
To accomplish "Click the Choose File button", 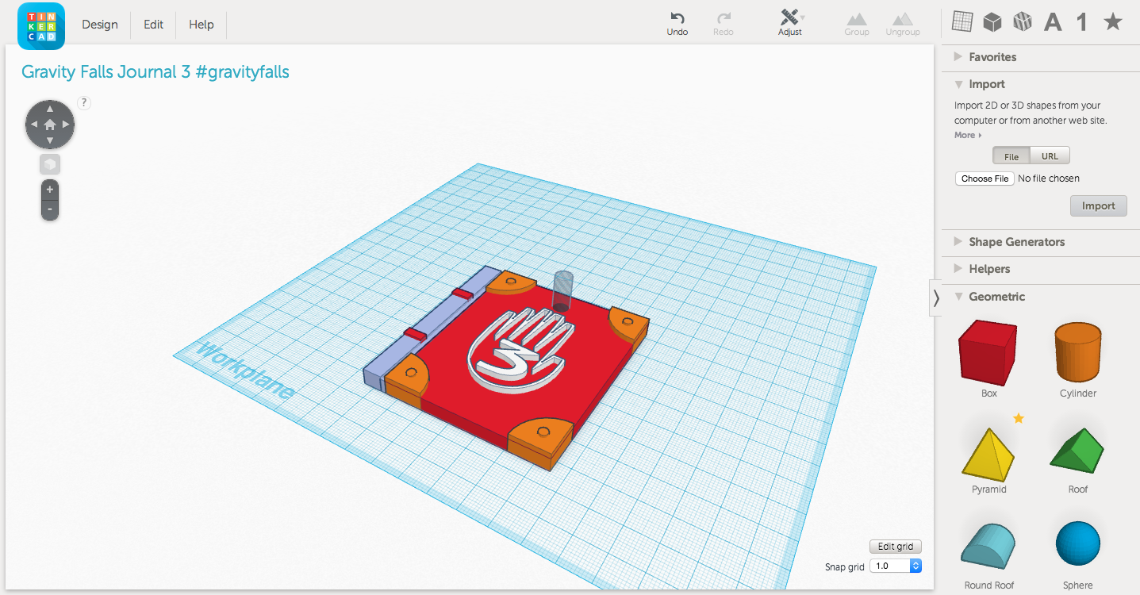I will [x=985, y=178].
